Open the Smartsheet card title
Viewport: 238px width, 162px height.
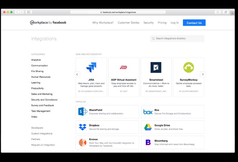pyautogui.click(x=156, y=80)
